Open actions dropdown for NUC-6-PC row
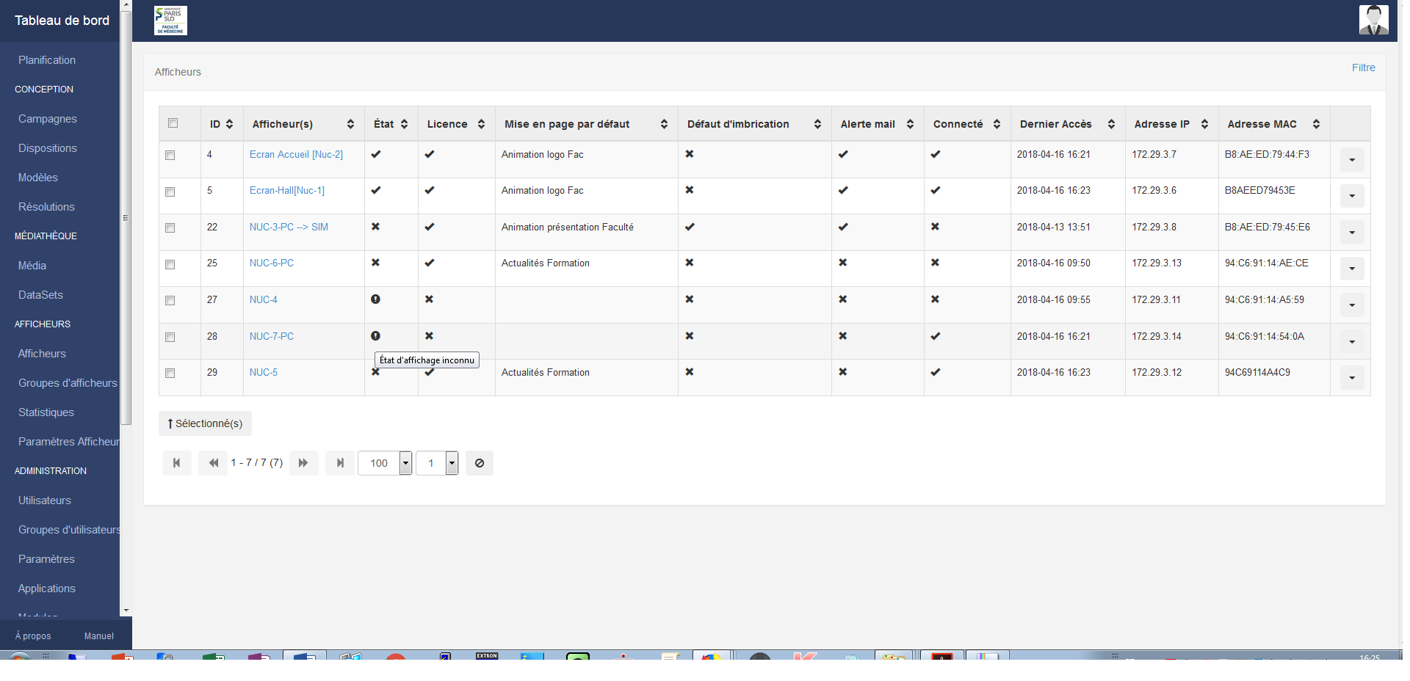 tap(1352, 269)
